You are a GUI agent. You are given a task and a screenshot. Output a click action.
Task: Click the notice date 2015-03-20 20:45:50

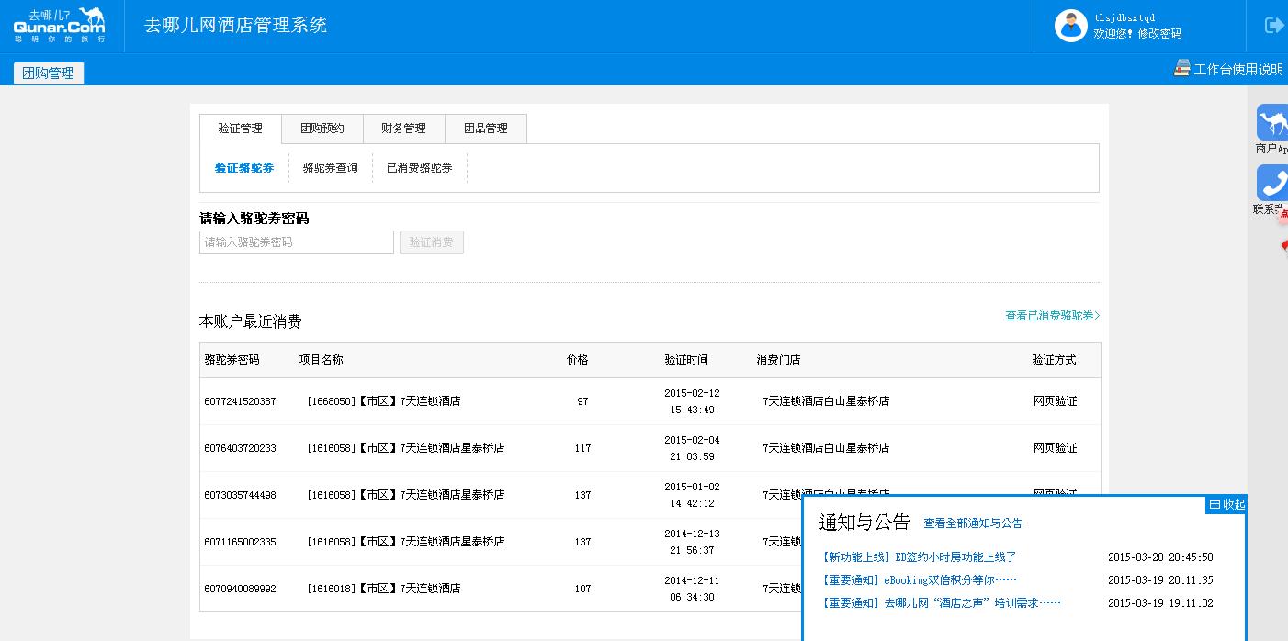[1160, 557]
